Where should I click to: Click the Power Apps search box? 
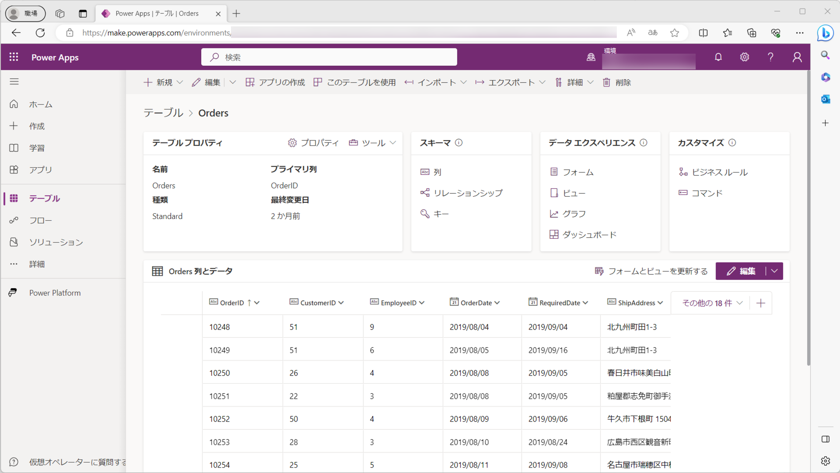pyautogui.click(x=329, y=57)
